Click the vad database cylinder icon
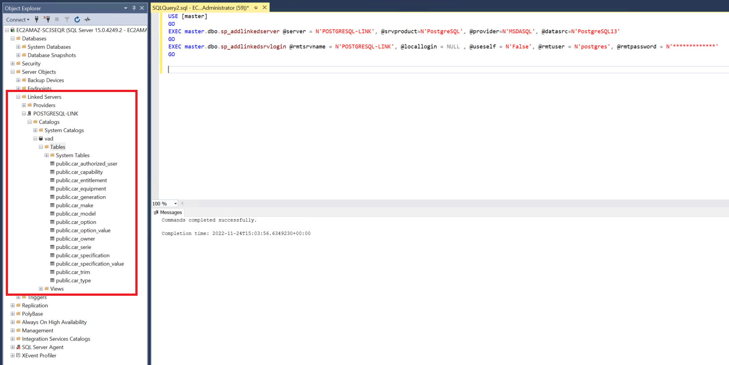The image size is (729, 365). click(x=41, y=138)
